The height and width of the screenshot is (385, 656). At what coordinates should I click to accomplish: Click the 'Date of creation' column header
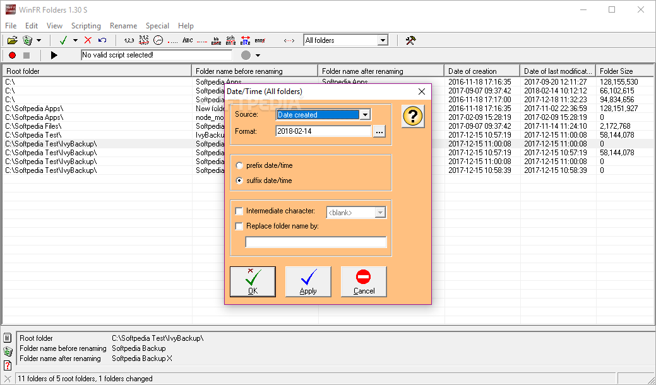[x=482, y=71]
